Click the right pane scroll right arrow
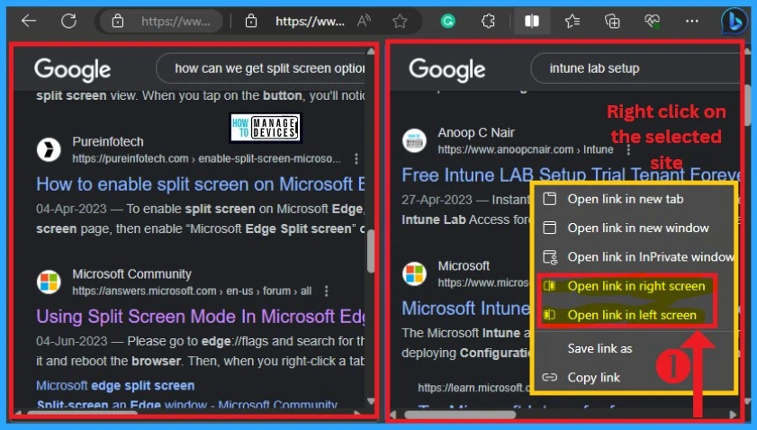 pyautogui.click(x=733, y=415)
